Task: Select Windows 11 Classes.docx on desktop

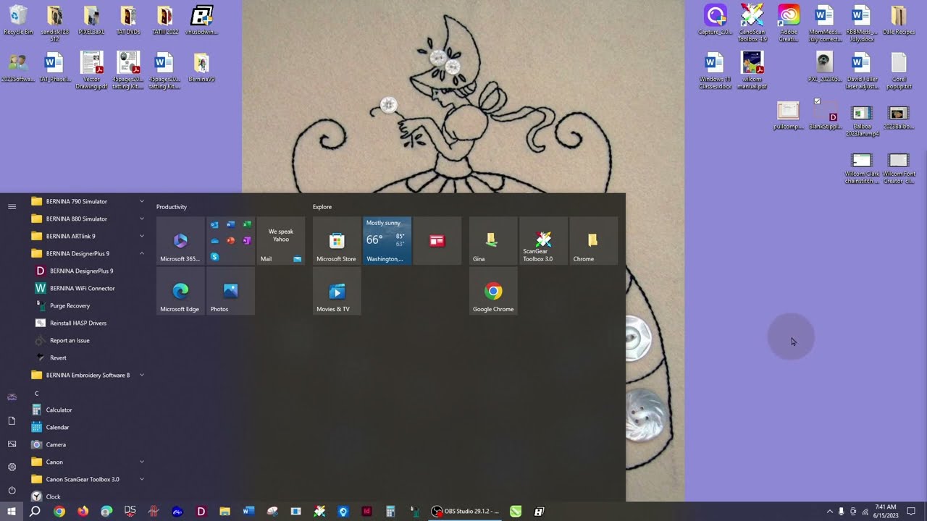Action: (x=715, y=70)
